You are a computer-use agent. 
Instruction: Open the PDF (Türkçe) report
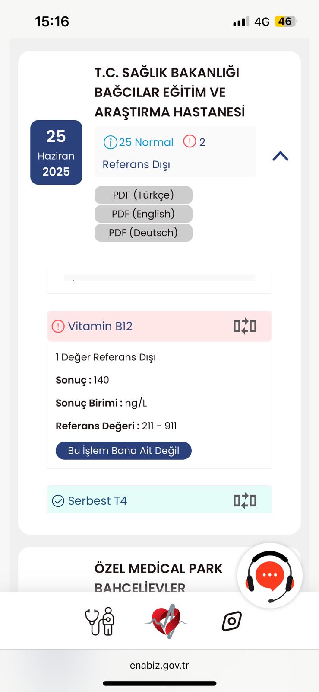click(143, 195)
